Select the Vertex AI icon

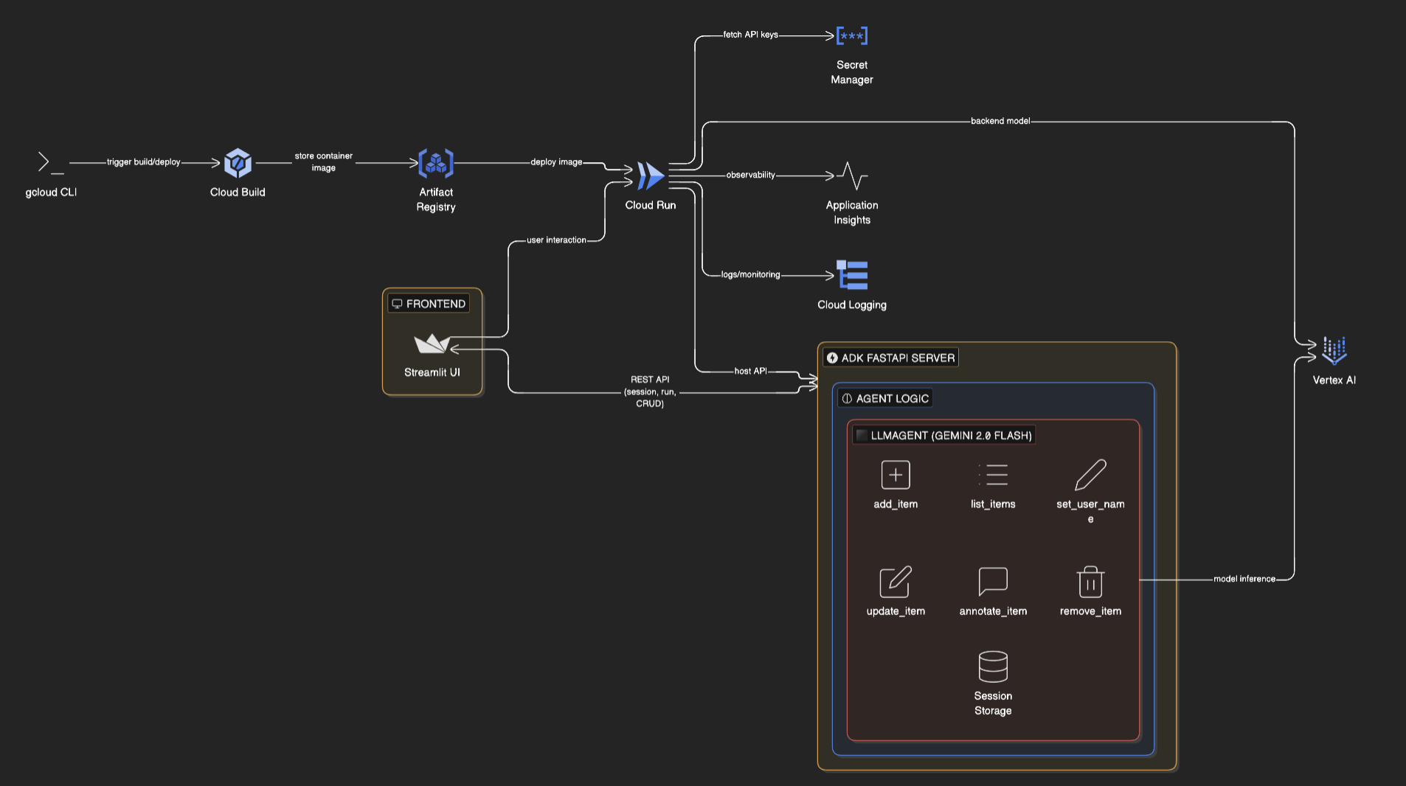coord(1333,349)
